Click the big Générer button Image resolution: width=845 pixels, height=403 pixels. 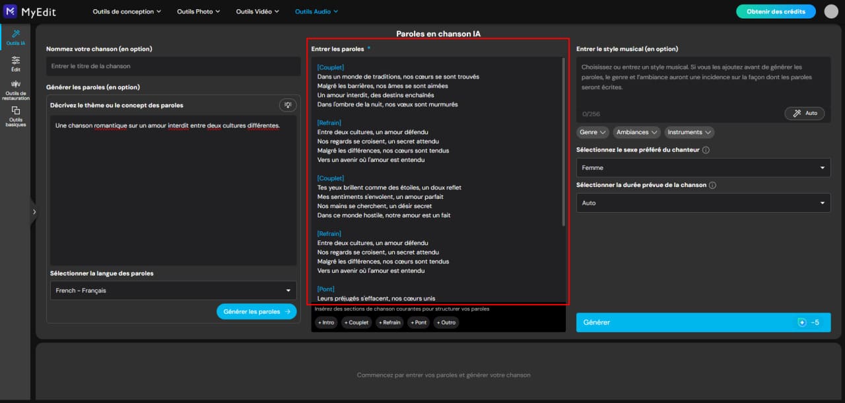pyautogui.click(x=703, y=322)
